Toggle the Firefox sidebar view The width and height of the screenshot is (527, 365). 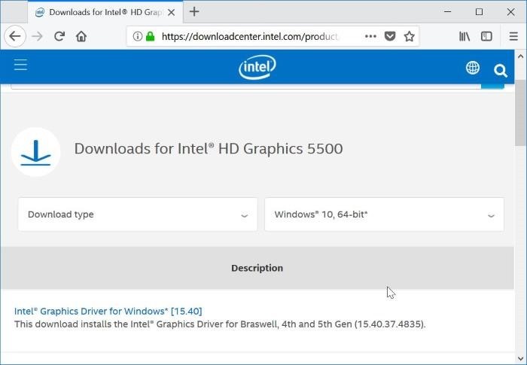pyautogui.click(x=486, y=36)
